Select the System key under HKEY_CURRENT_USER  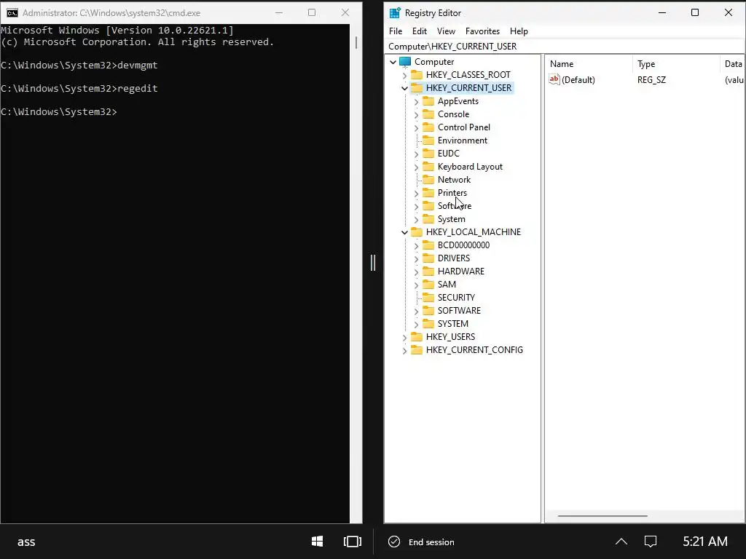point(452,219)
